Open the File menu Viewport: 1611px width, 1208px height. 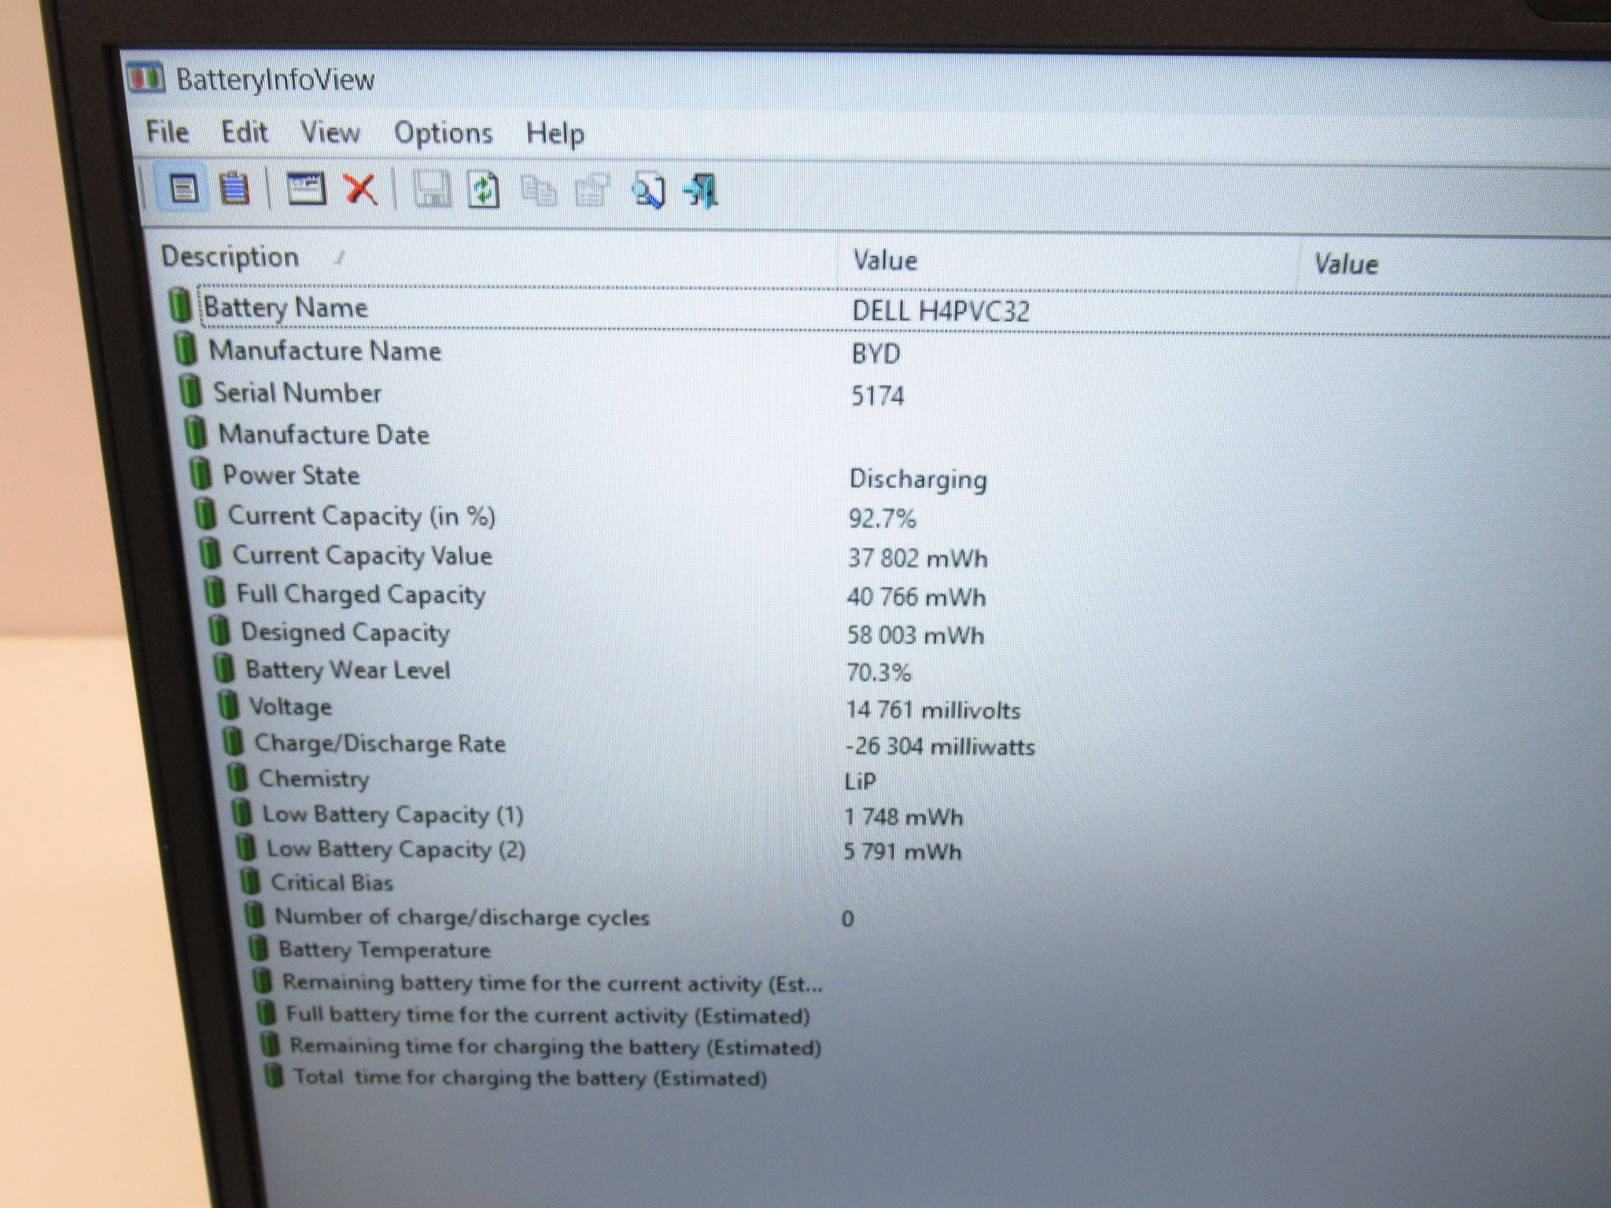point(168,131)
